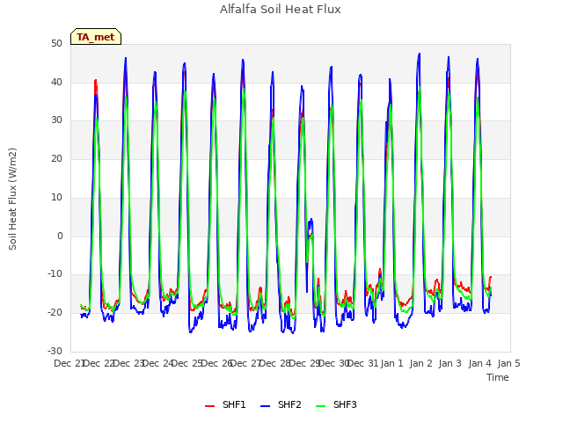Viewport: 563px width, 422px height.
Task: Toggle SHF2 series in the legend
Action: 281,404
